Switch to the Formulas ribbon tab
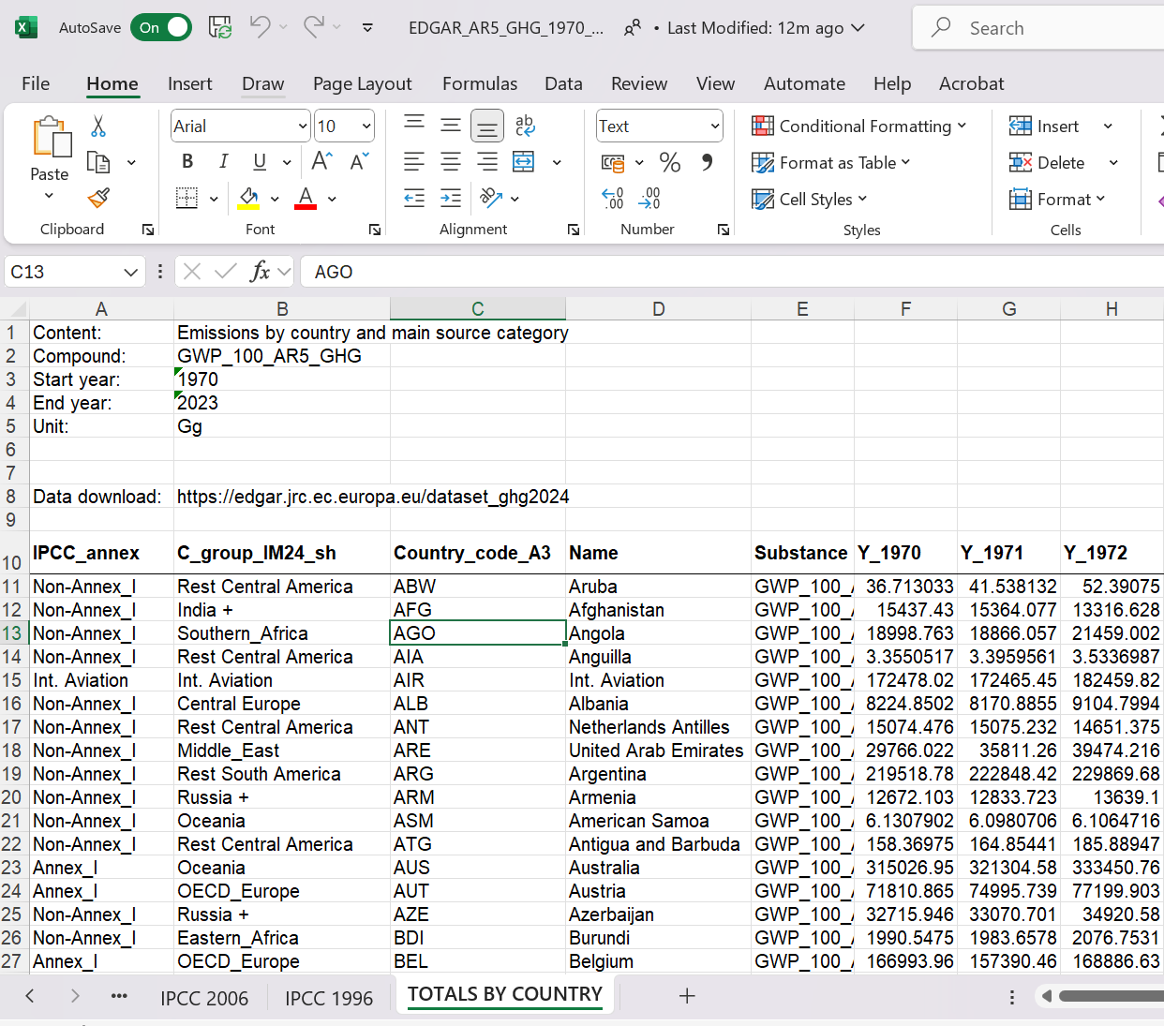1164x1026 pixels. tap(480, 83)
